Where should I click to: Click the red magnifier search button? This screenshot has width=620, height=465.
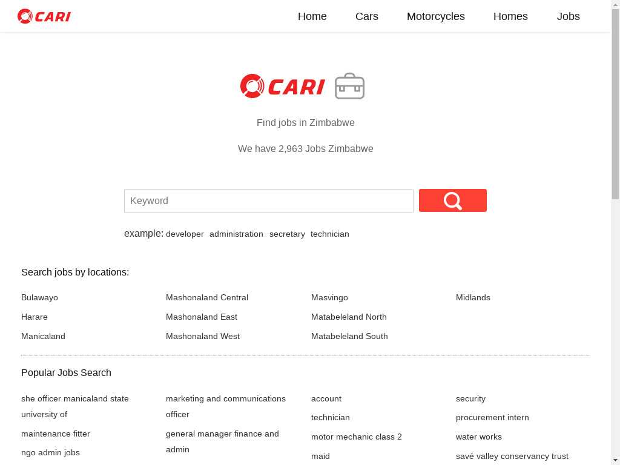click(x=453, y=200)
